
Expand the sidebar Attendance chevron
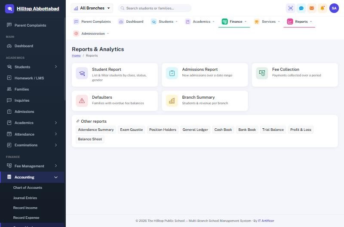point(56,134)
